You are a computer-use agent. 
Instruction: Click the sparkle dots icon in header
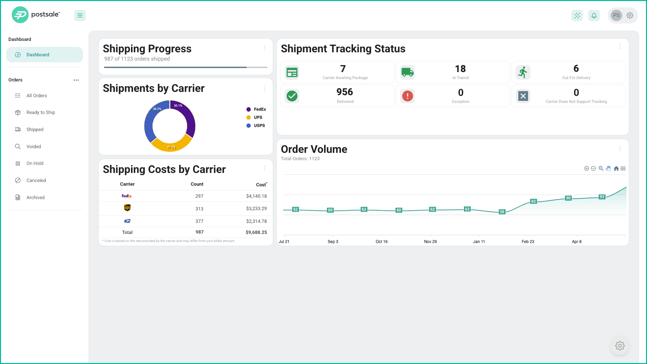(577, 15)
